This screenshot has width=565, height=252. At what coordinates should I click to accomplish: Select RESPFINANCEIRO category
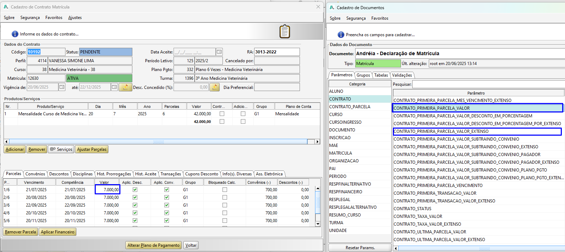click(x=360, y=192)
